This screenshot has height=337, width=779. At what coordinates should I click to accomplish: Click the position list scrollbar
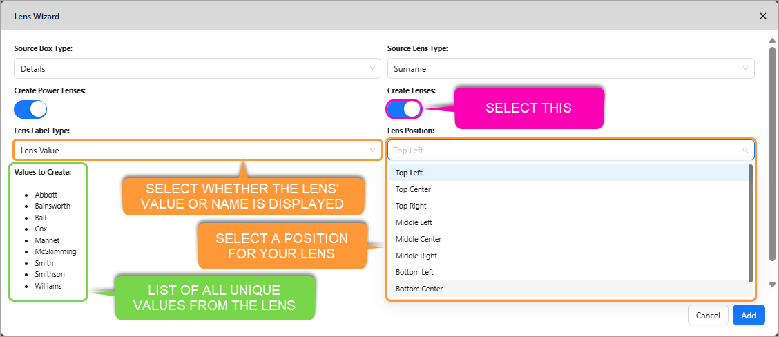750,222
